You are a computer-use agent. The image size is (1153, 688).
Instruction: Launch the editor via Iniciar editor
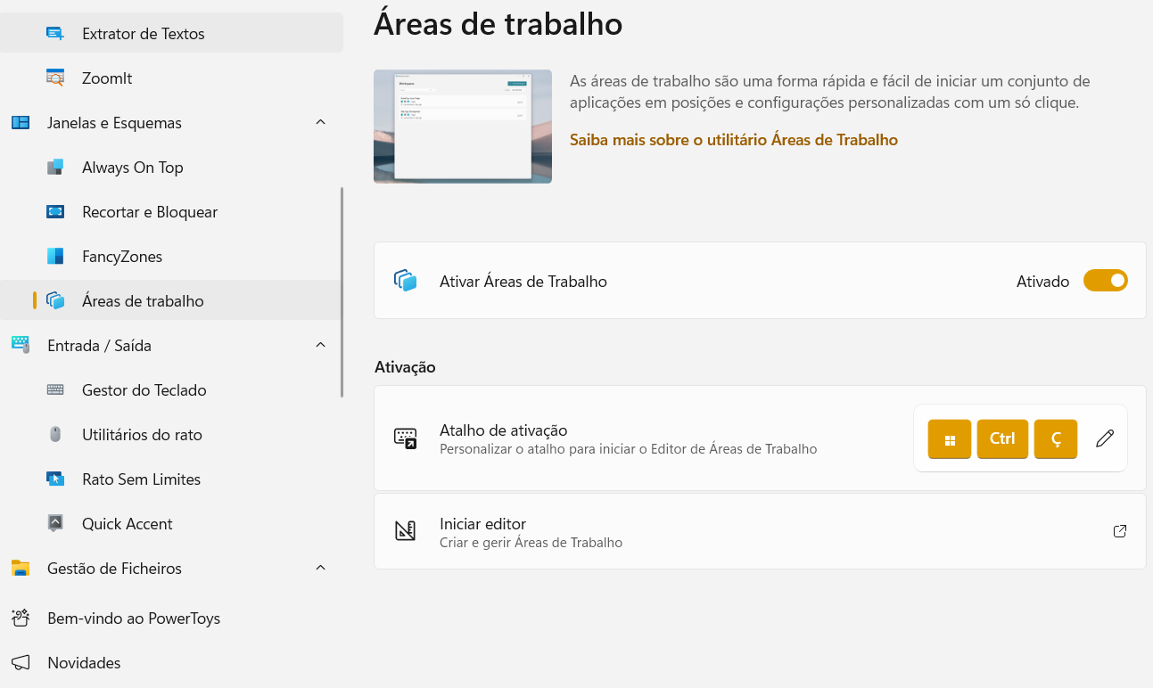pos(760,531)
